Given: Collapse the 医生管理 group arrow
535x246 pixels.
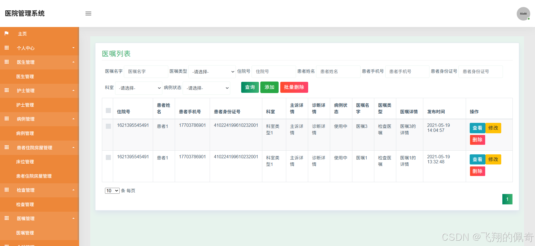Looking at the screenshot, I should click(73, 62).
